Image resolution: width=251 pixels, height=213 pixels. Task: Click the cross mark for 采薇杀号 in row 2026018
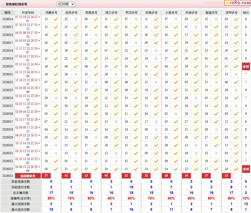[156, 51]
